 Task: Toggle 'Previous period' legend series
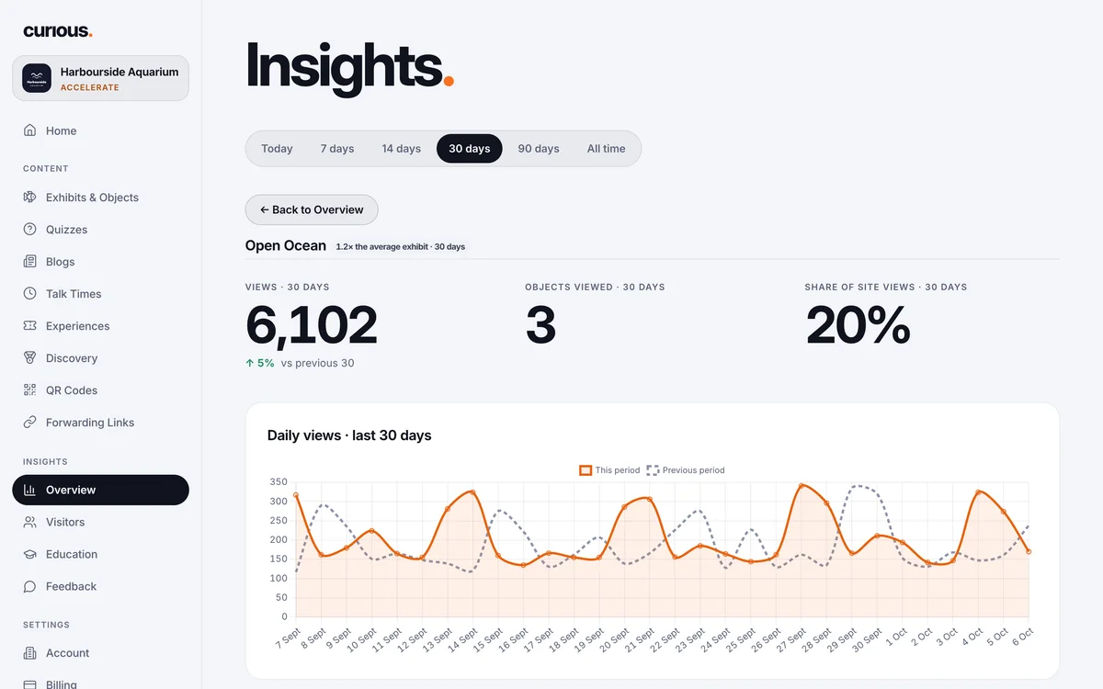[x=686, y=470]
